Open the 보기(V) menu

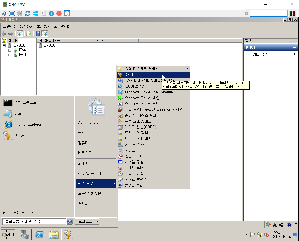43,26
